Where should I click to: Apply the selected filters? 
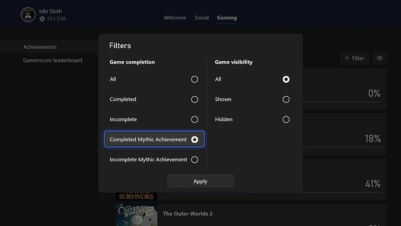(201, 181)
